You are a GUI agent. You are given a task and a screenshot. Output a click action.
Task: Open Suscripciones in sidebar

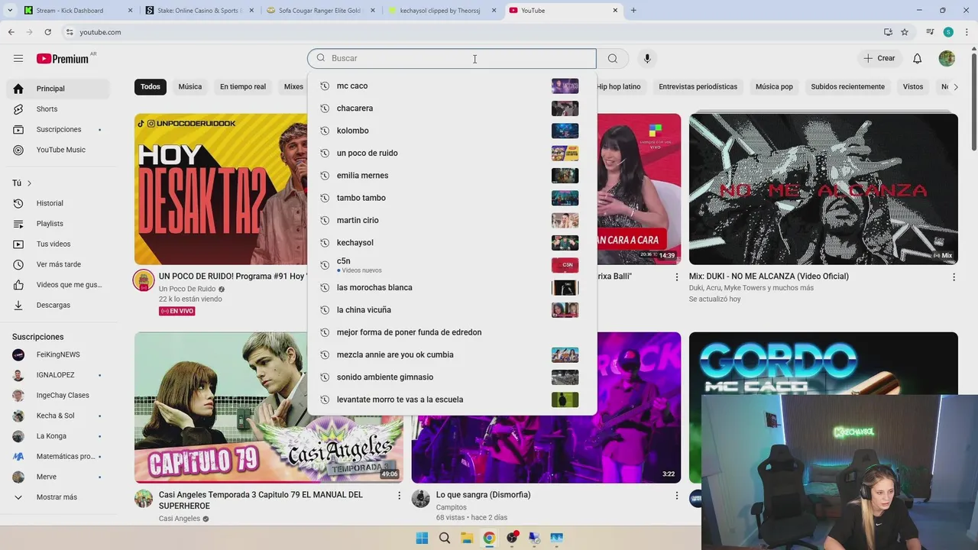(58, 129)
